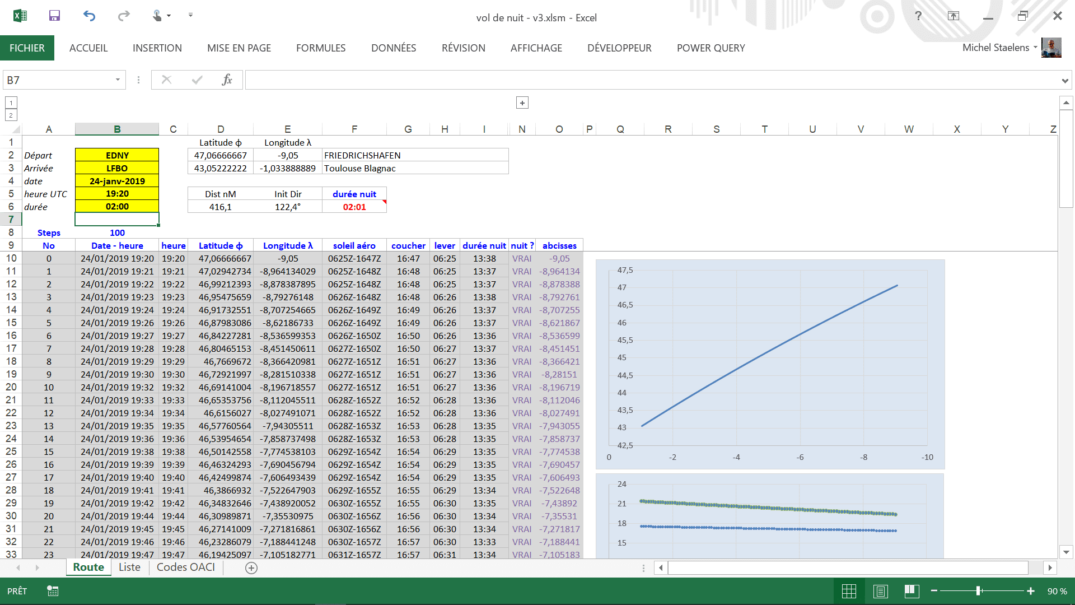1075x605 pixels.
Task: Switch to the Codes OACI sheet tab
Action: click(185, 567)
